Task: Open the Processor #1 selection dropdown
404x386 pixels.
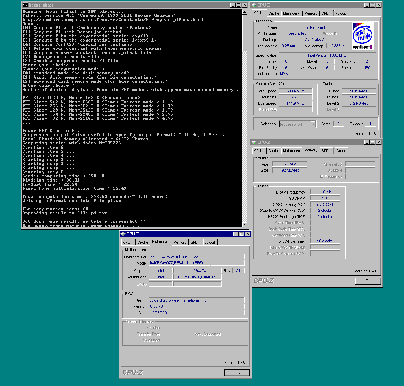Action: click(313, 124)
